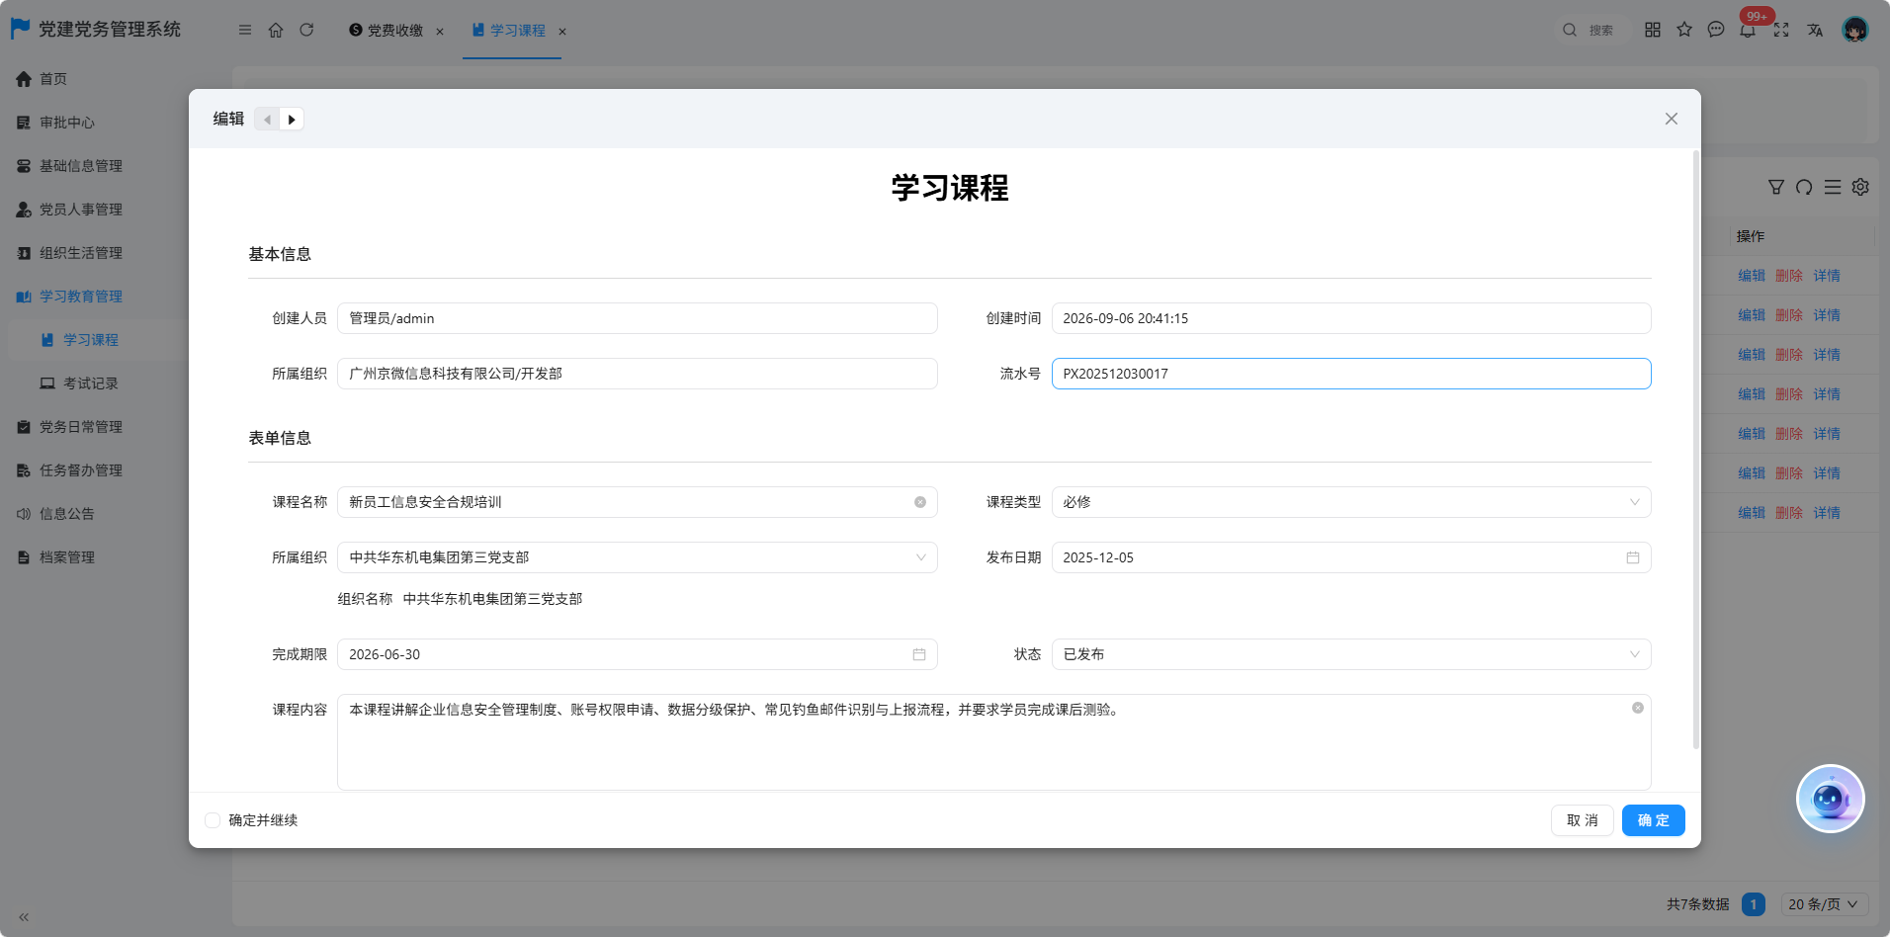This screenshot has height=937, width=1890.
Task: Click the refresh icon in top bar
Action: tap(306, 30)
